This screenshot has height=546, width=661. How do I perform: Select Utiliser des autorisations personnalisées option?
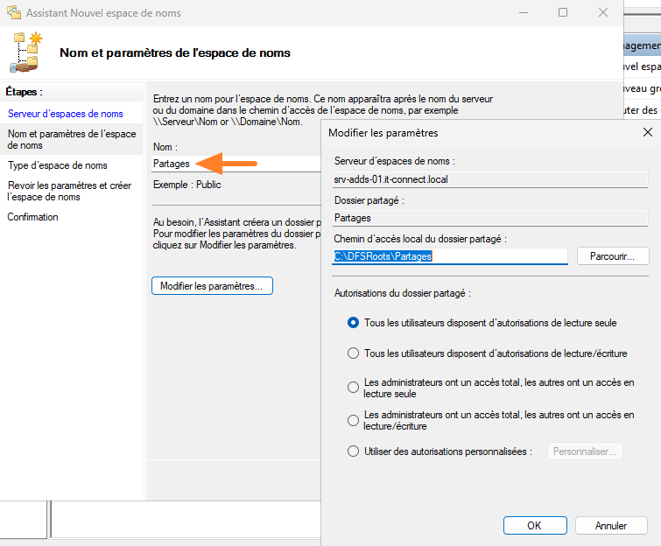(353, 451)
